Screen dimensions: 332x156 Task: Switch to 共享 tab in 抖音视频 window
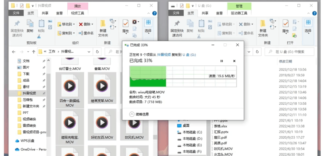(45, 13)
